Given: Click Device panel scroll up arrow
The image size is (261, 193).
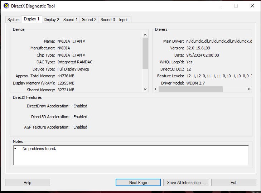Looking at the screenshot, I should click(x=145, y=35).
